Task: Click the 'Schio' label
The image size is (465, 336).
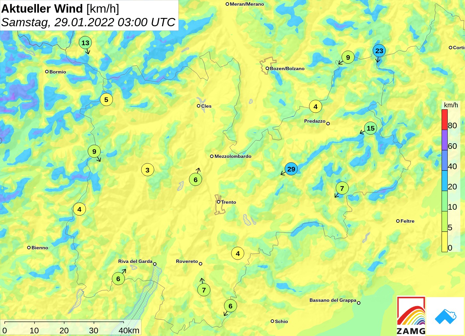Action: tap(281, 321)
